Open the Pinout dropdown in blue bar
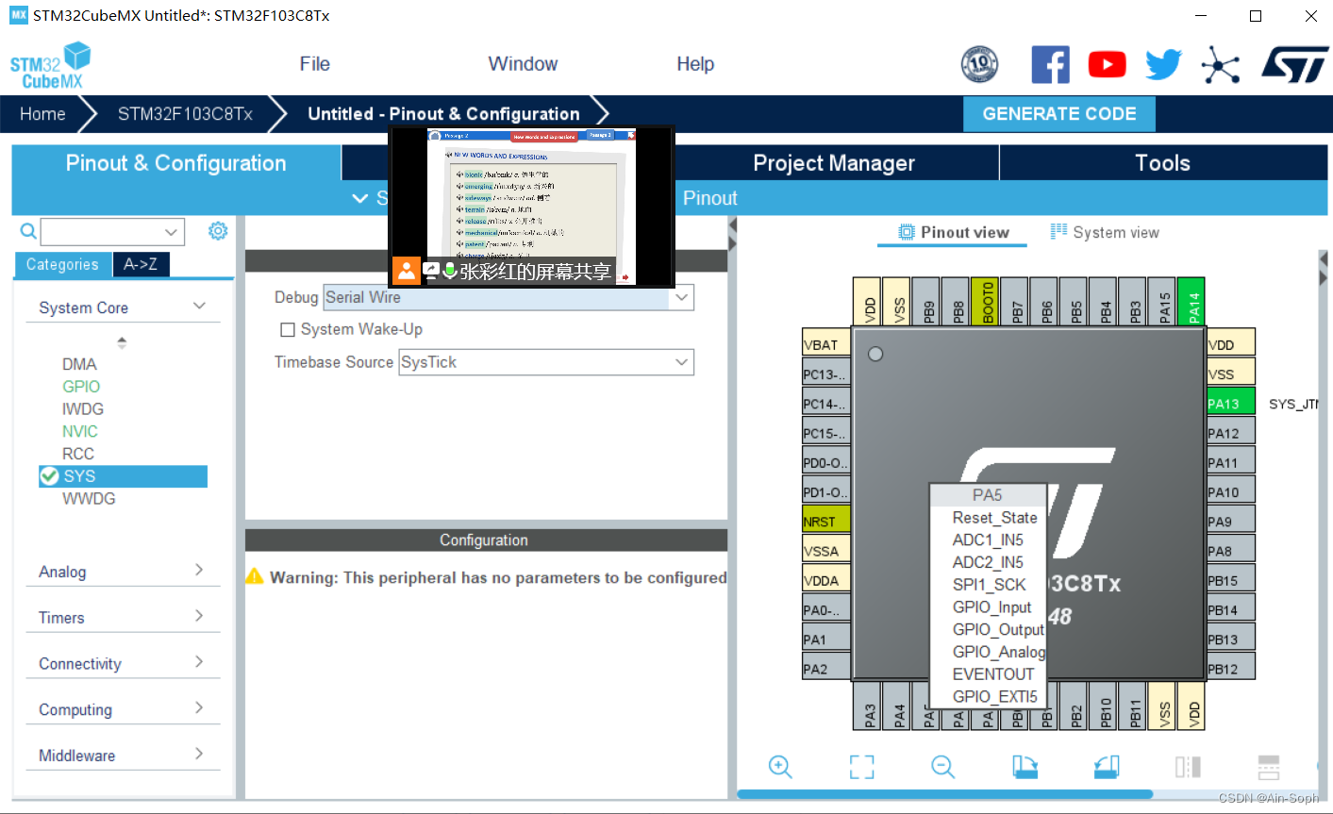This screenshot has height=814, width=1333. (709, 198)
